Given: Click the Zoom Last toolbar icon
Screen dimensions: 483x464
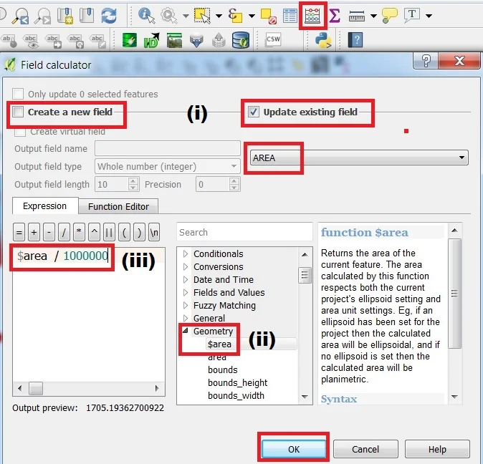Looking at the screenshot, I should click(x=21, y=15).
